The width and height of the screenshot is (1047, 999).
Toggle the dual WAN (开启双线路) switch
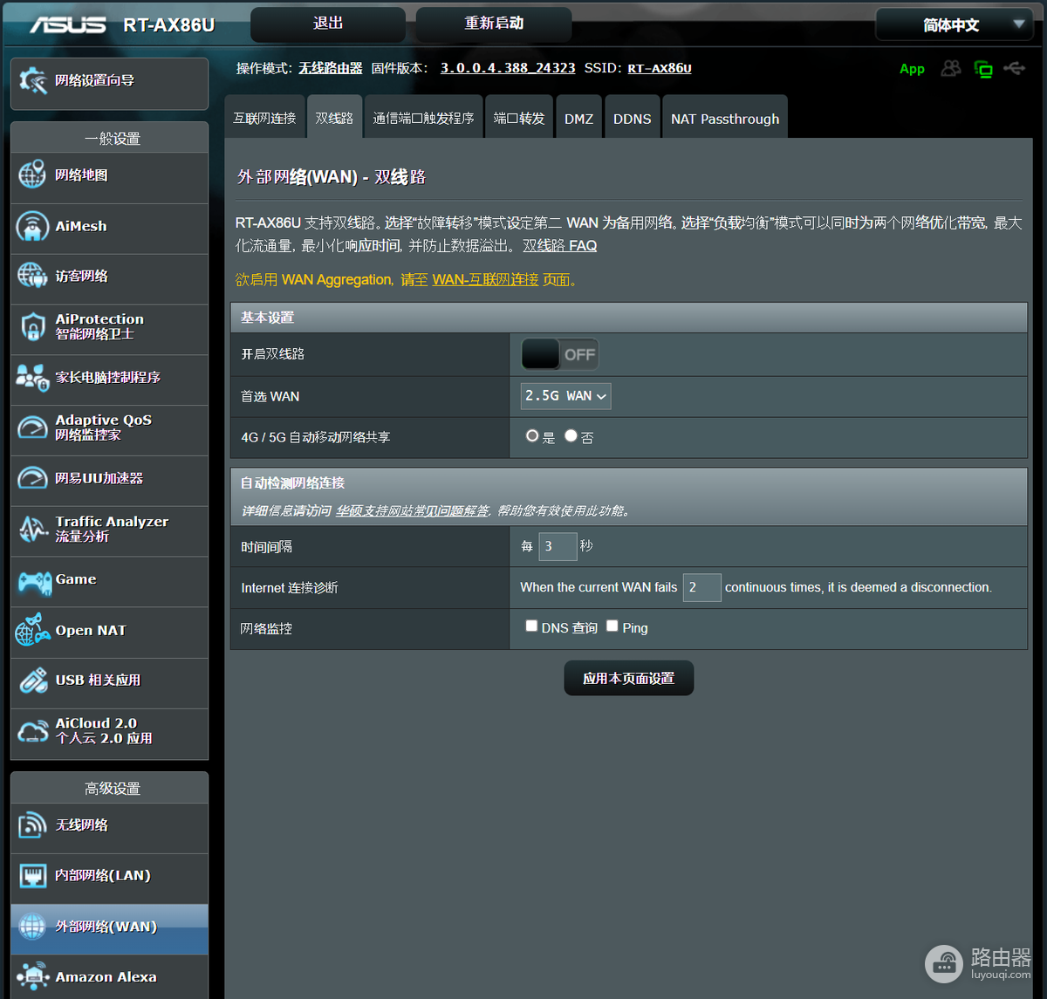[x=559, y=354]
